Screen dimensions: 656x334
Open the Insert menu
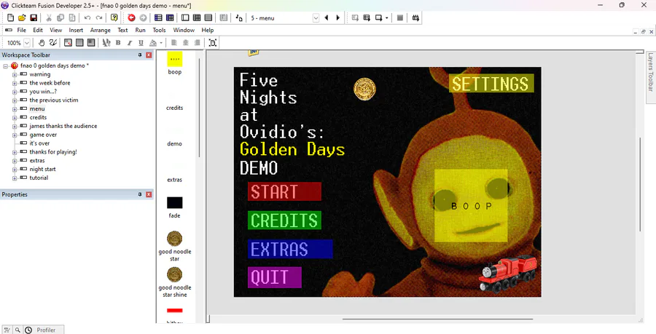[x=76, y=30]
